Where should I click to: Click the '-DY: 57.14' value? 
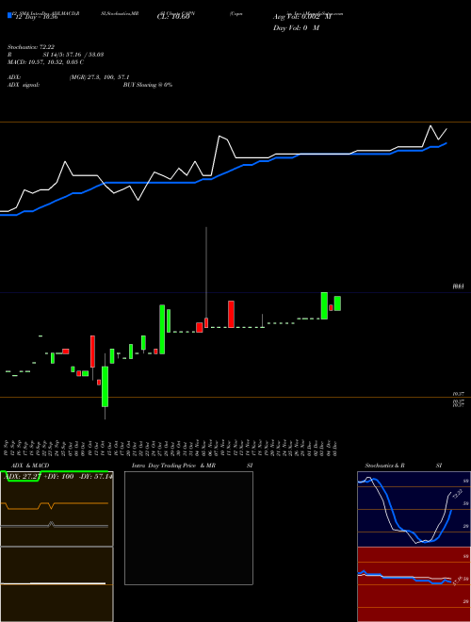tap(95, 477)
